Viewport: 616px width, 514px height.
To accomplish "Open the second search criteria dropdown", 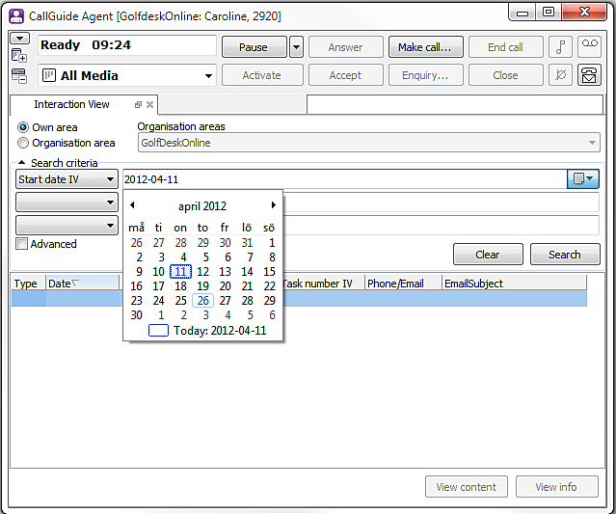I will tap(67, 203).
